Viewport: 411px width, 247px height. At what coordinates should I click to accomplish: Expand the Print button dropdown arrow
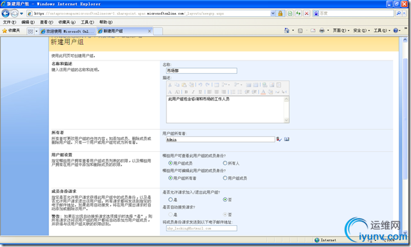pos(328,31)
